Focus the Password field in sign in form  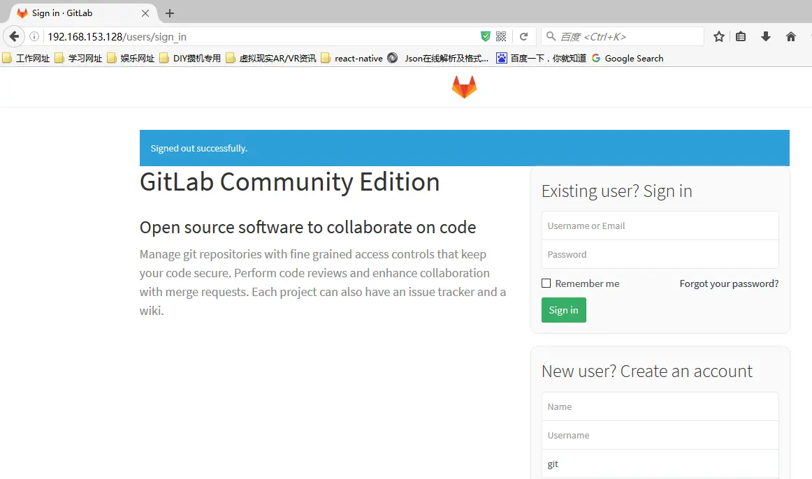(660, 254)
